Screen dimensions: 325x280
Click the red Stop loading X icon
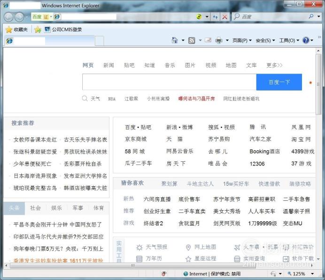pyautogui.click(x=224, y=17)
